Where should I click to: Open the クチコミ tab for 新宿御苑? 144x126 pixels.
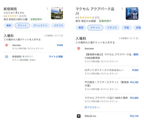pyautogui.click(x=58, y=25)
